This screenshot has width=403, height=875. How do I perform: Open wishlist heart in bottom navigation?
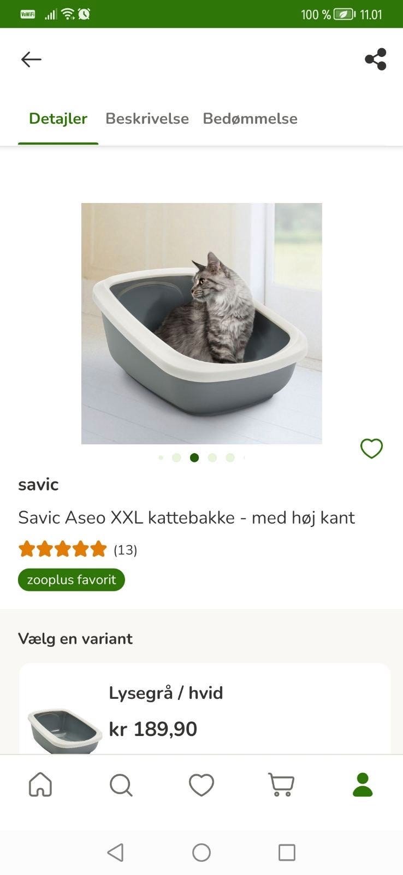click(201, 785)
